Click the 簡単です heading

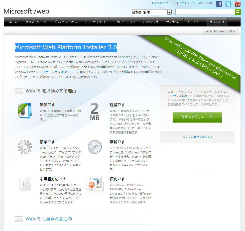tap(47, 142)
